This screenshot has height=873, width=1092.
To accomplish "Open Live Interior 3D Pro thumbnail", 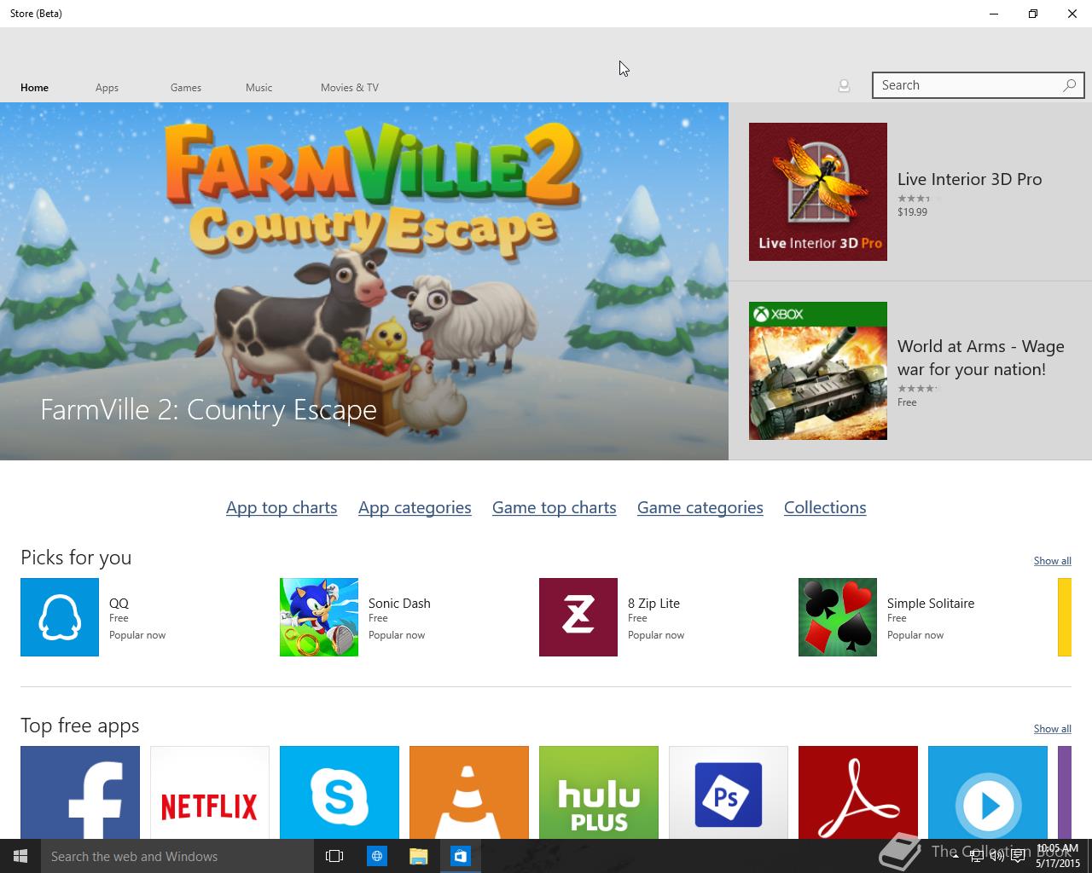I will pos(818,192).
